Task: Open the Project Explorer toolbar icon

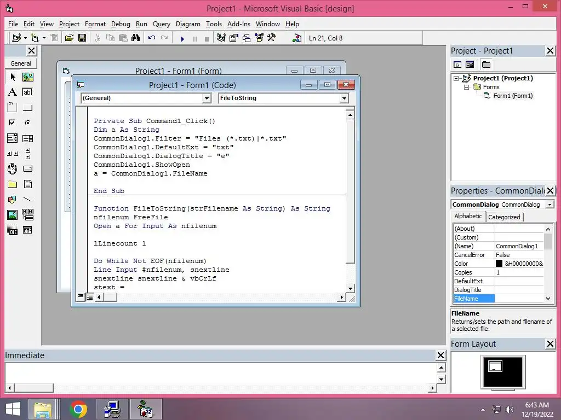Action: coord(221,38)
